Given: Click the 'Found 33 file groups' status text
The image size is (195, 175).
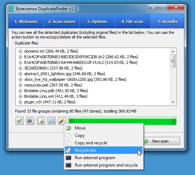Looking at the screenshot, I should (76, 111).
